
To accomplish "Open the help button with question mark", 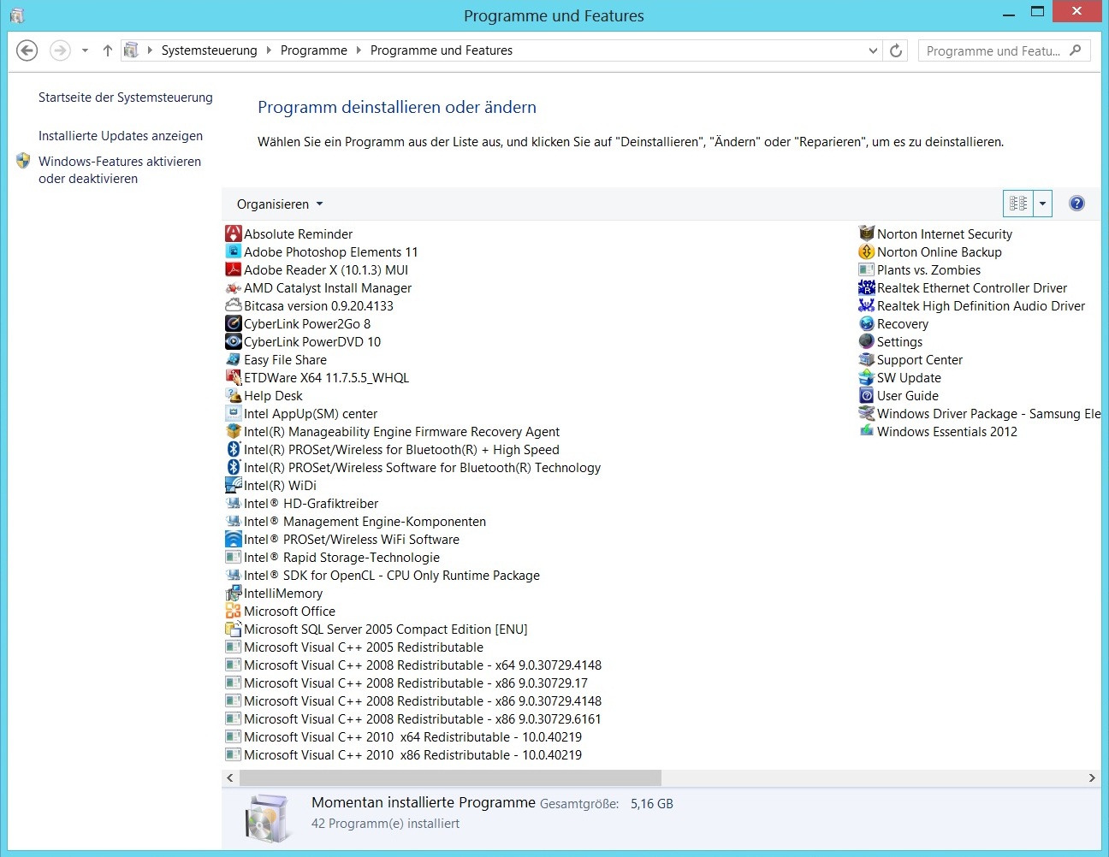I will (1076, 204).
